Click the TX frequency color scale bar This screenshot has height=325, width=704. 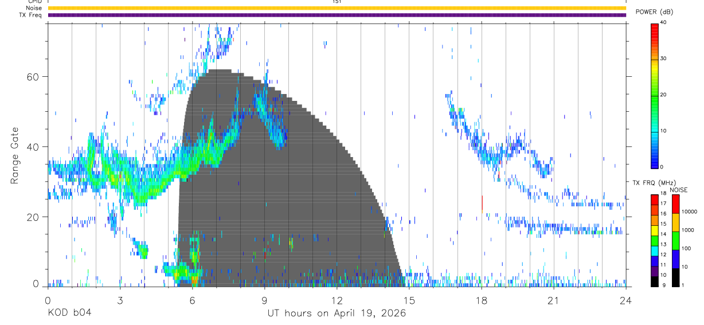pos(654,240)
